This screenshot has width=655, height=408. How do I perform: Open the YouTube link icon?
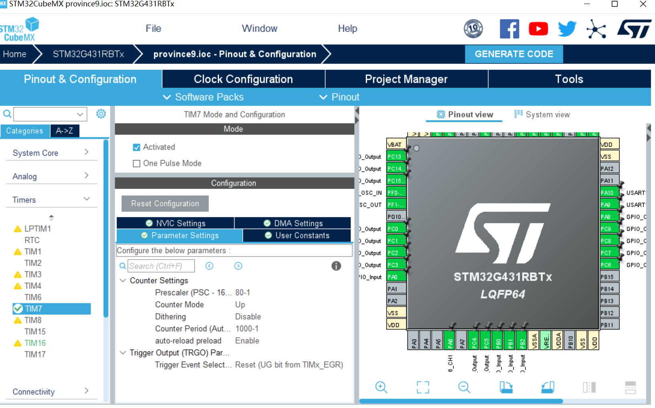538,29
